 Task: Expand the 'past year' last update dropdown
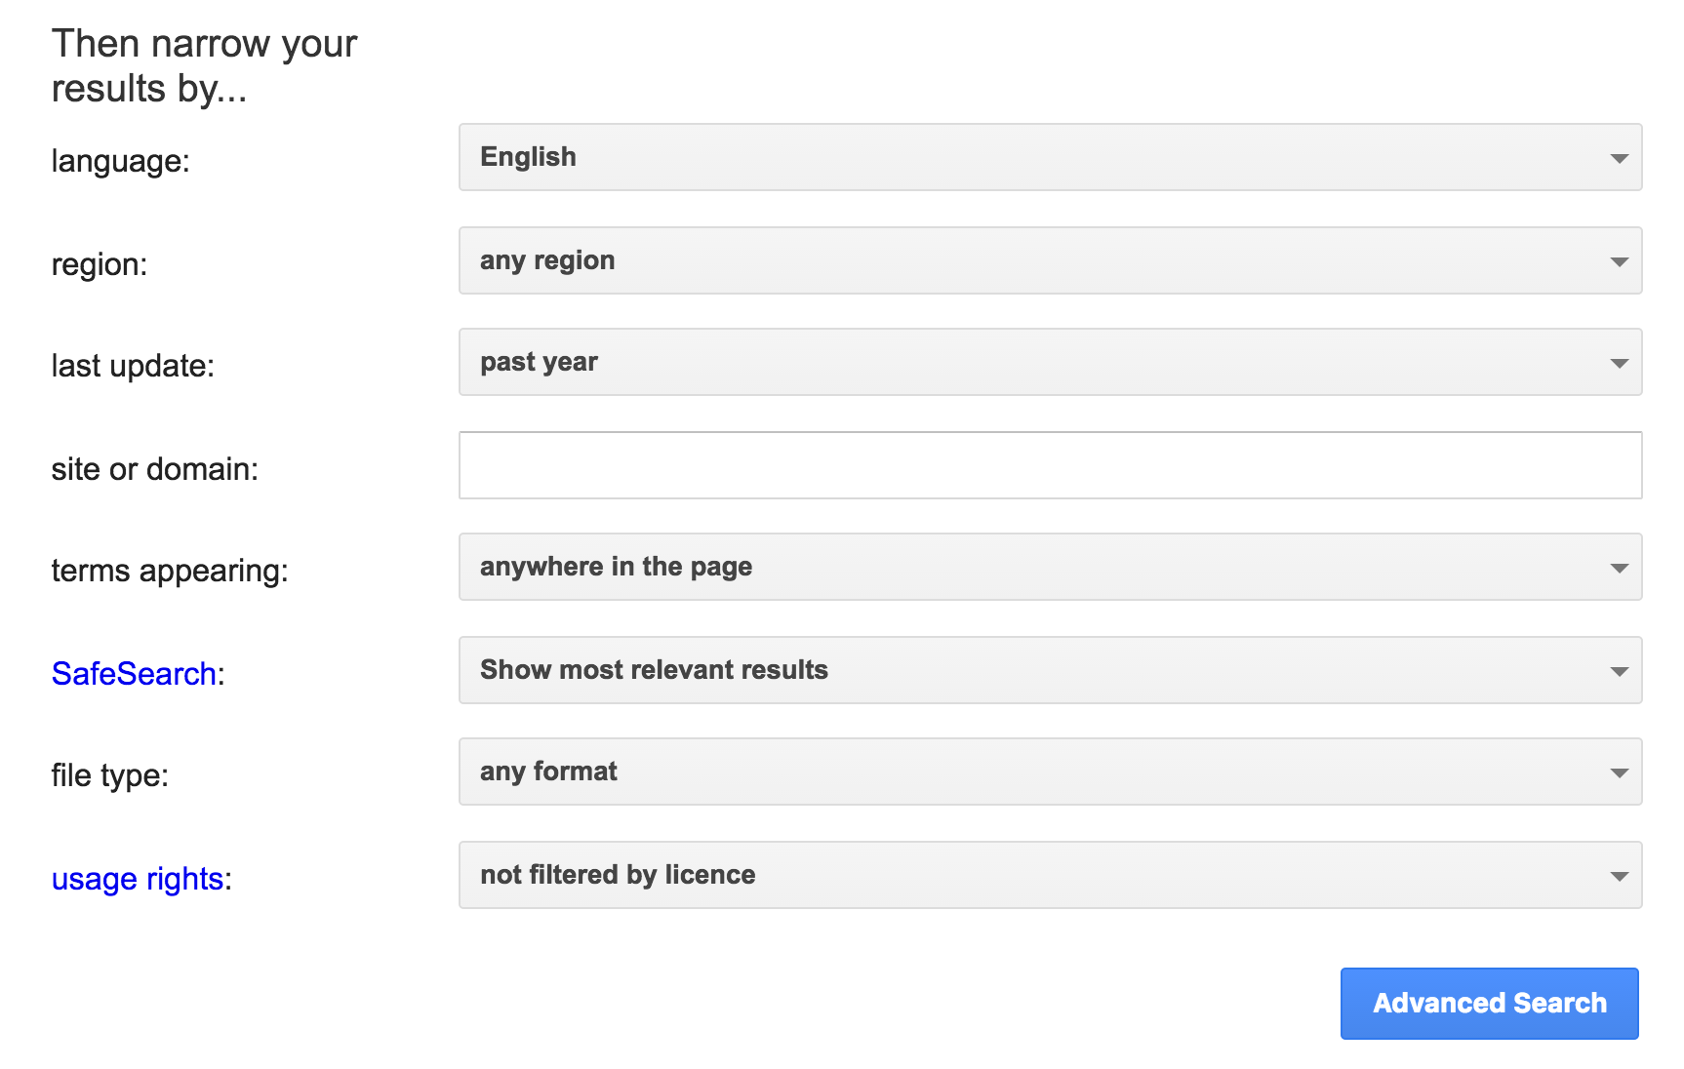(x=1049, y=362)
